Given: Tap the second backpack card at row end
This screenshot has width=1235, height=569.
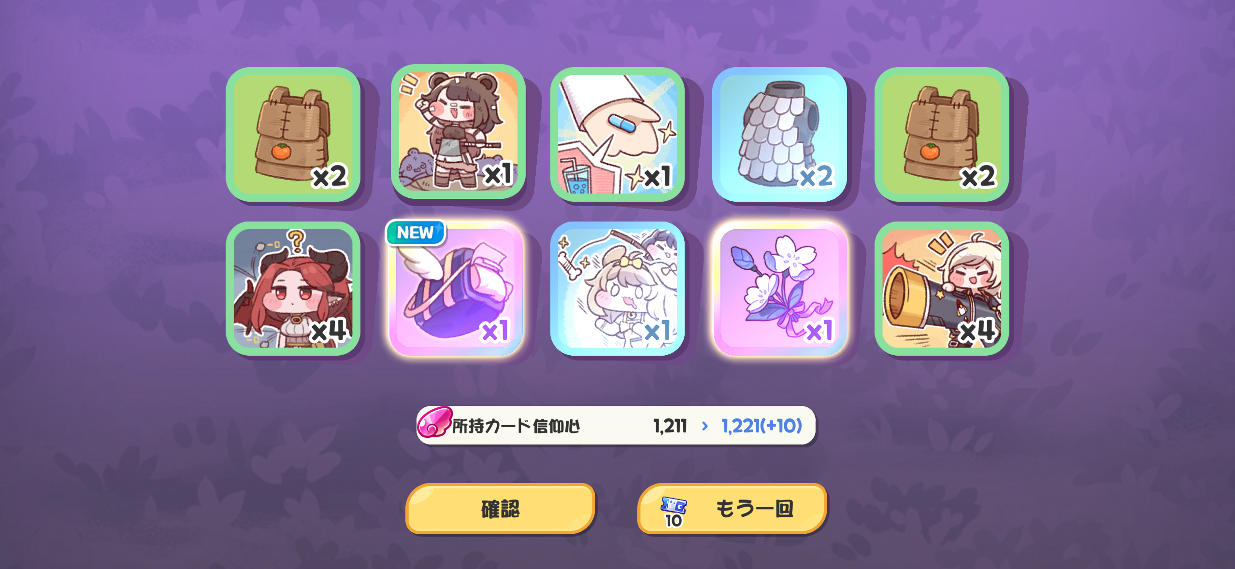Looking at the screenshot, I should [x=942, y=134].
